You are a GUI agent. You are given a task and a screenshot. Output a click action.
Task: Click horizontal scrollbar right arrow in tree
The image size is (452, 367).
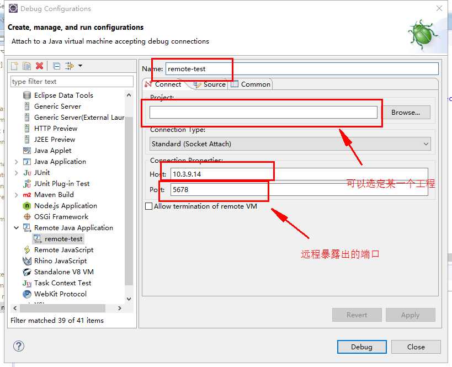pyautogui.click(x=120, y=308)
